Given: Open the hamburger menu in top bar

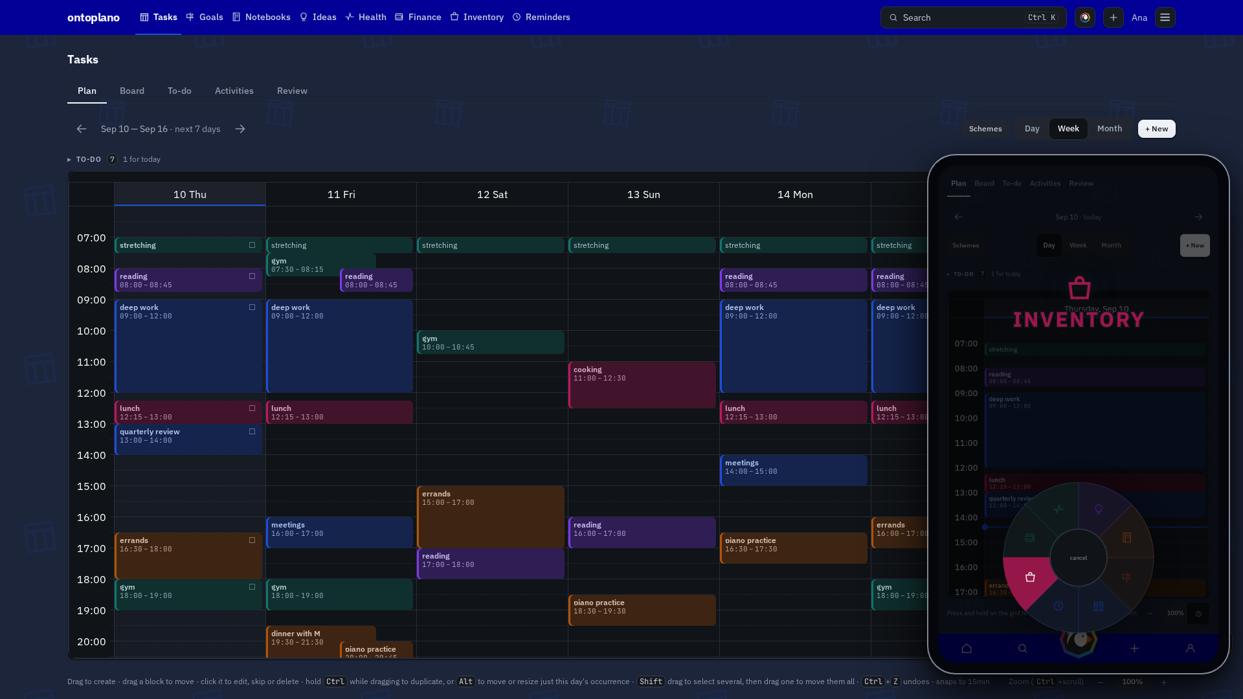Looking at the screenshot, I should point(1165,17).
